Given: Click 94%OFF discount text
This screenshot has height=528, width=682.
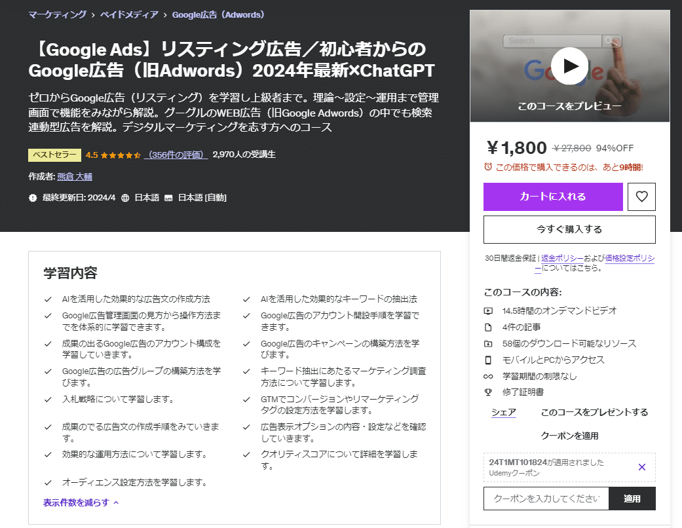Looking at the screenshot, I should coord(615,148).
